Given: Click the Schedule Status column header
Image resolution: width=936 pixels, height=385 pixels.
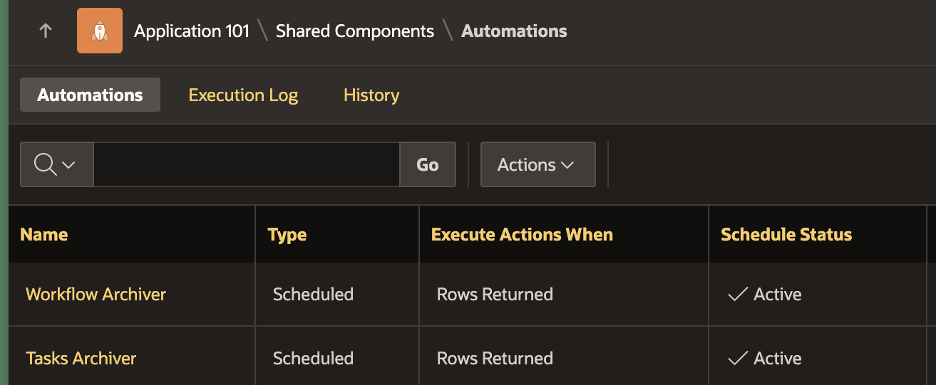Looking at the screenshot, I should pyautogui.click(x=786, y=235).
